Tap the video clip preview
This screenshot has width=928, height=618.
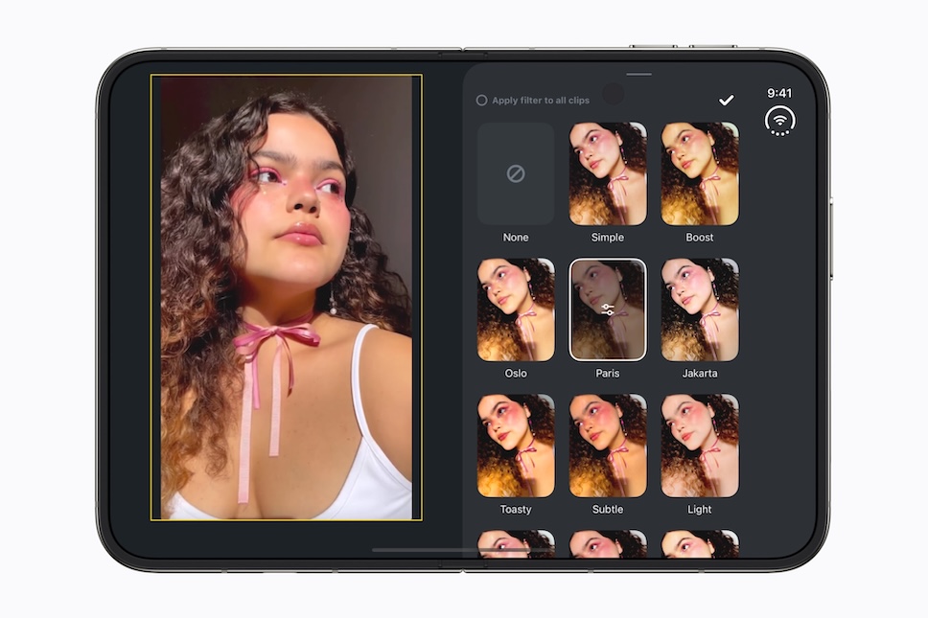287,297
